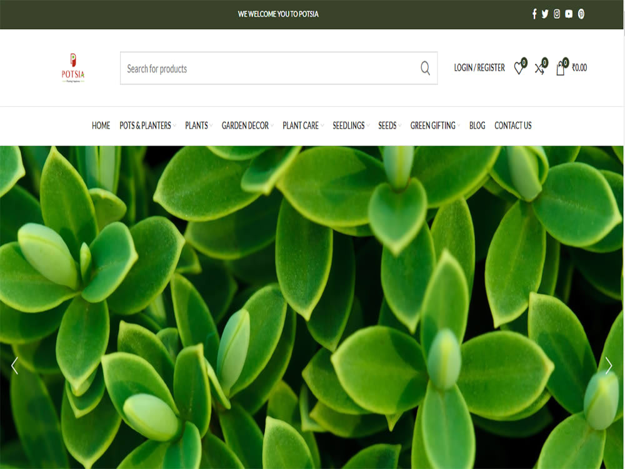Click the search magnifier icon
Image resolution: width=625 pixels, height=469 pixels.
[x=426, y=69]
